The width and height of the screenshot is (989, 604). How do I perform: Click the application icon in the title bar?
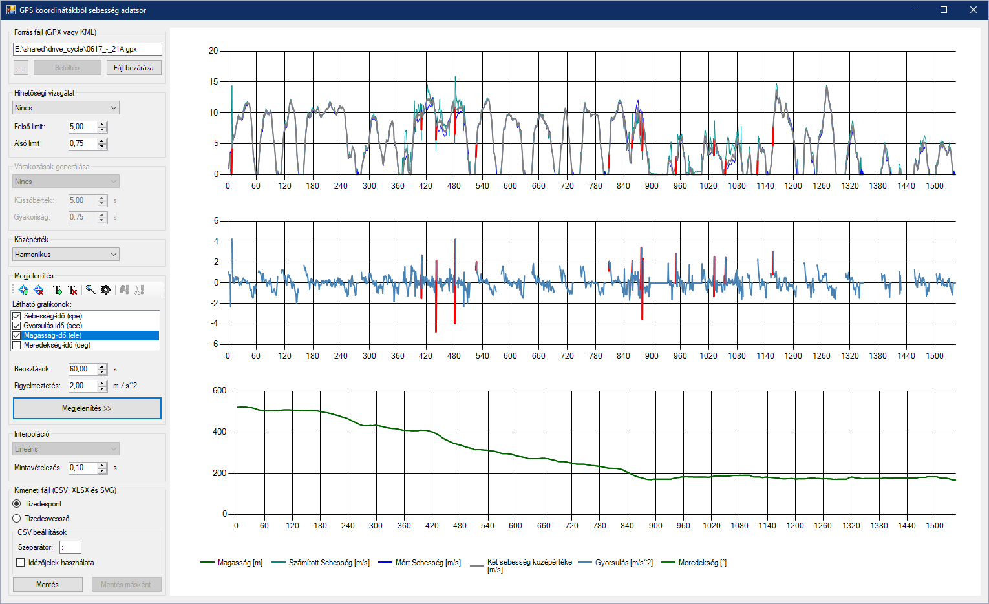10,10
